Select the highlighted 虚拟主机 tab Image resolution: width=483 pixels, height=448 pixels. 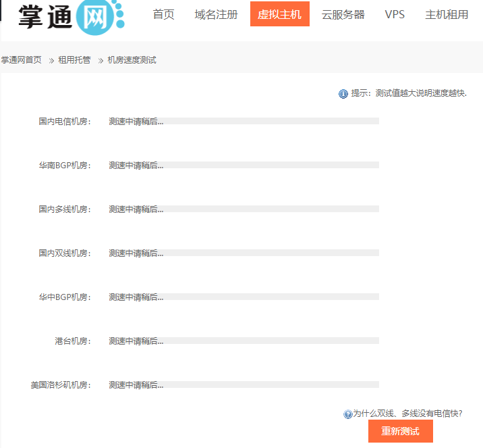click(x=279, y=14)
